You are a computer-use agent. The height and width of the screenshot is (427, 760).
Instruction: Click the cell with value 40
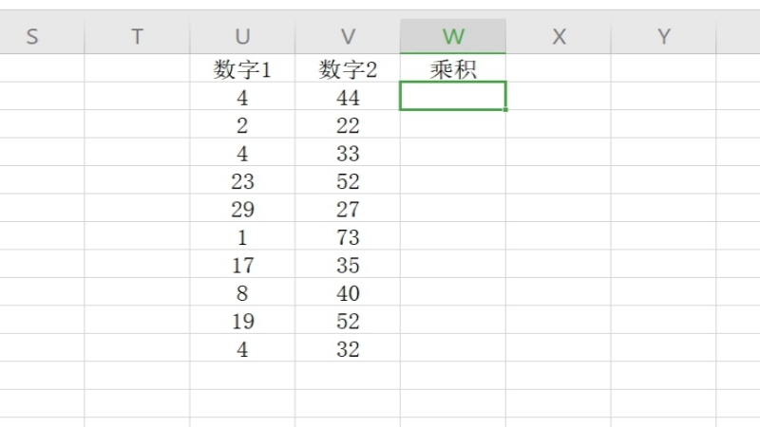click(x=348, y=293)
